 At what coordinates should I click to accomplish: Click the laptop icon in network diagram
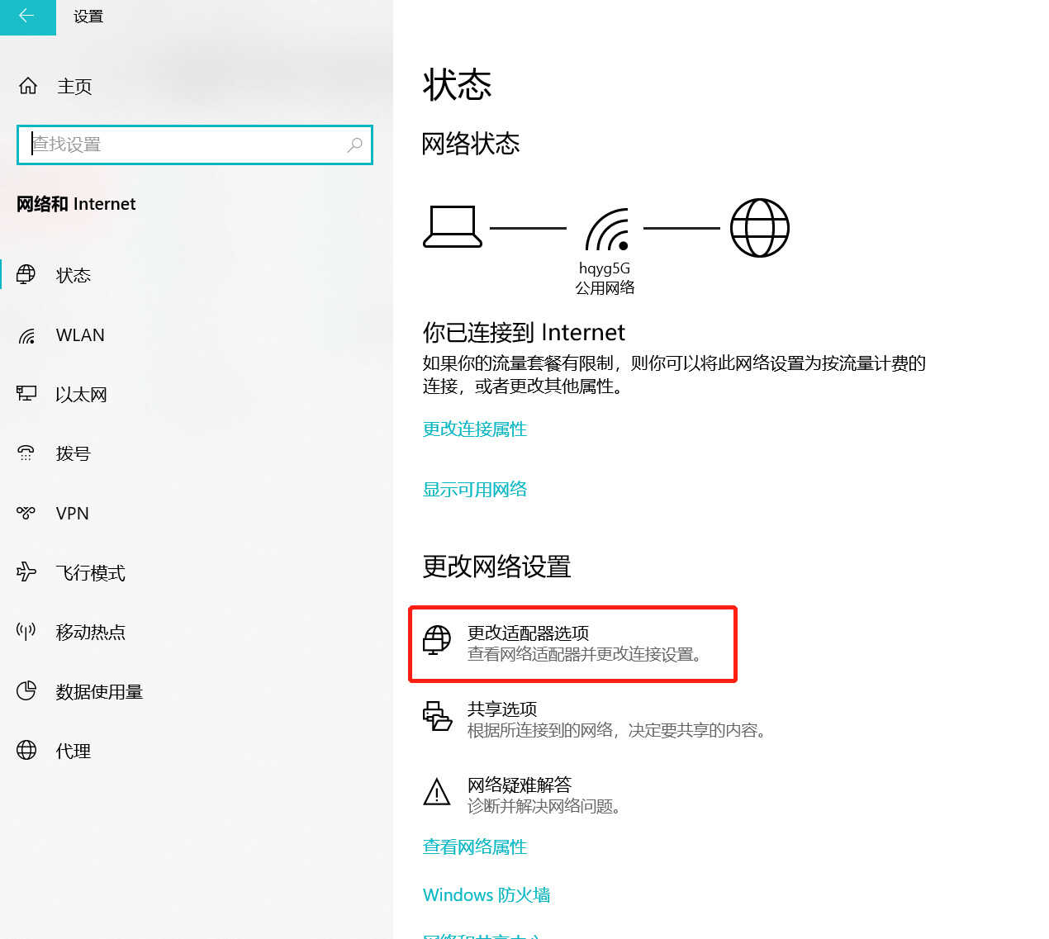(453, 227)
